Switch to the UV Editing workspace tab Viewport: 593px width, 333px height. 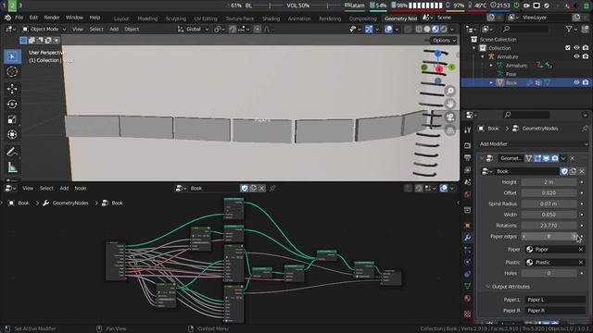click(x=206, y=18)
